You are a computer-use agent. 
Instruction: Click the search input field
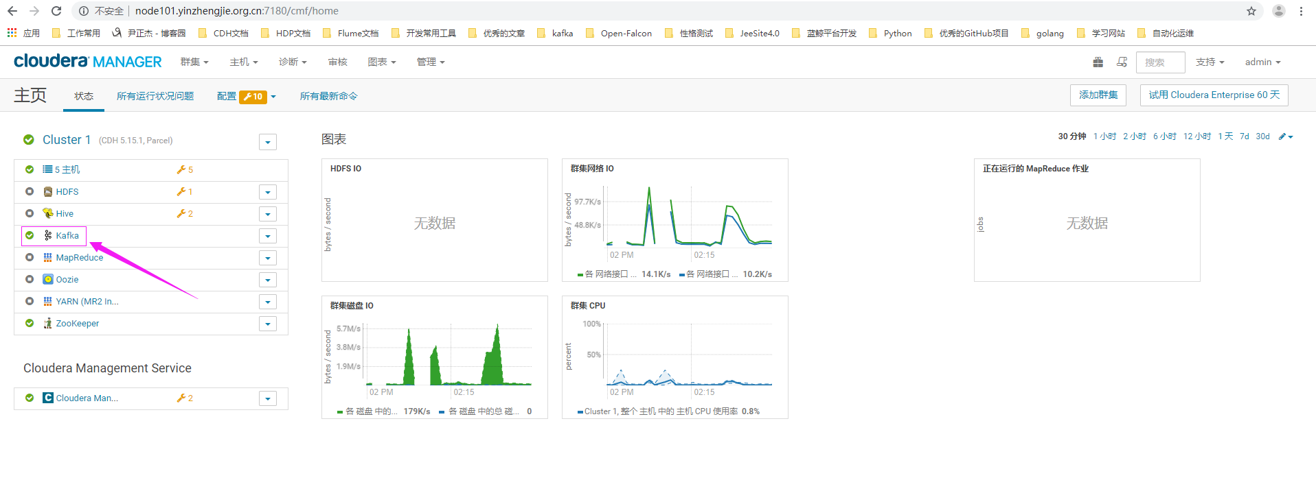point(1160,62)
